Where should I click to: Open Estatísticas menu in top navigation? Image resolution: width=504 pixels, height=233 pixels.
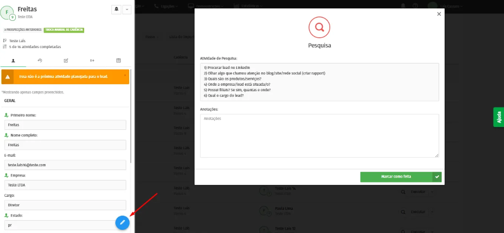[248, 6]
